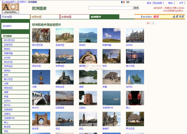The width and height of the screenshot is (187, 134).
Task: Open the Hungary horseman statue thumbnail
Action: click(135, 77)
